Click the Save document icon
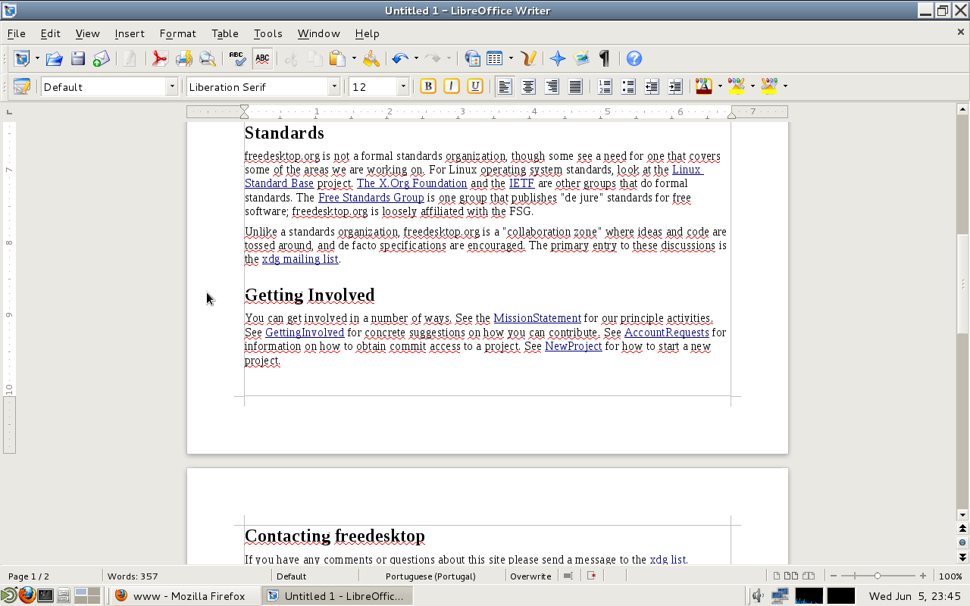The image size is (970, 606). [x=77, y=58]
